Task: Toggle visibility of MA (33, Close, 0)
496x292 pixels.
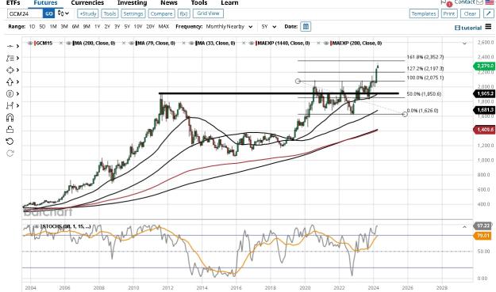Action: click(191, 44)
